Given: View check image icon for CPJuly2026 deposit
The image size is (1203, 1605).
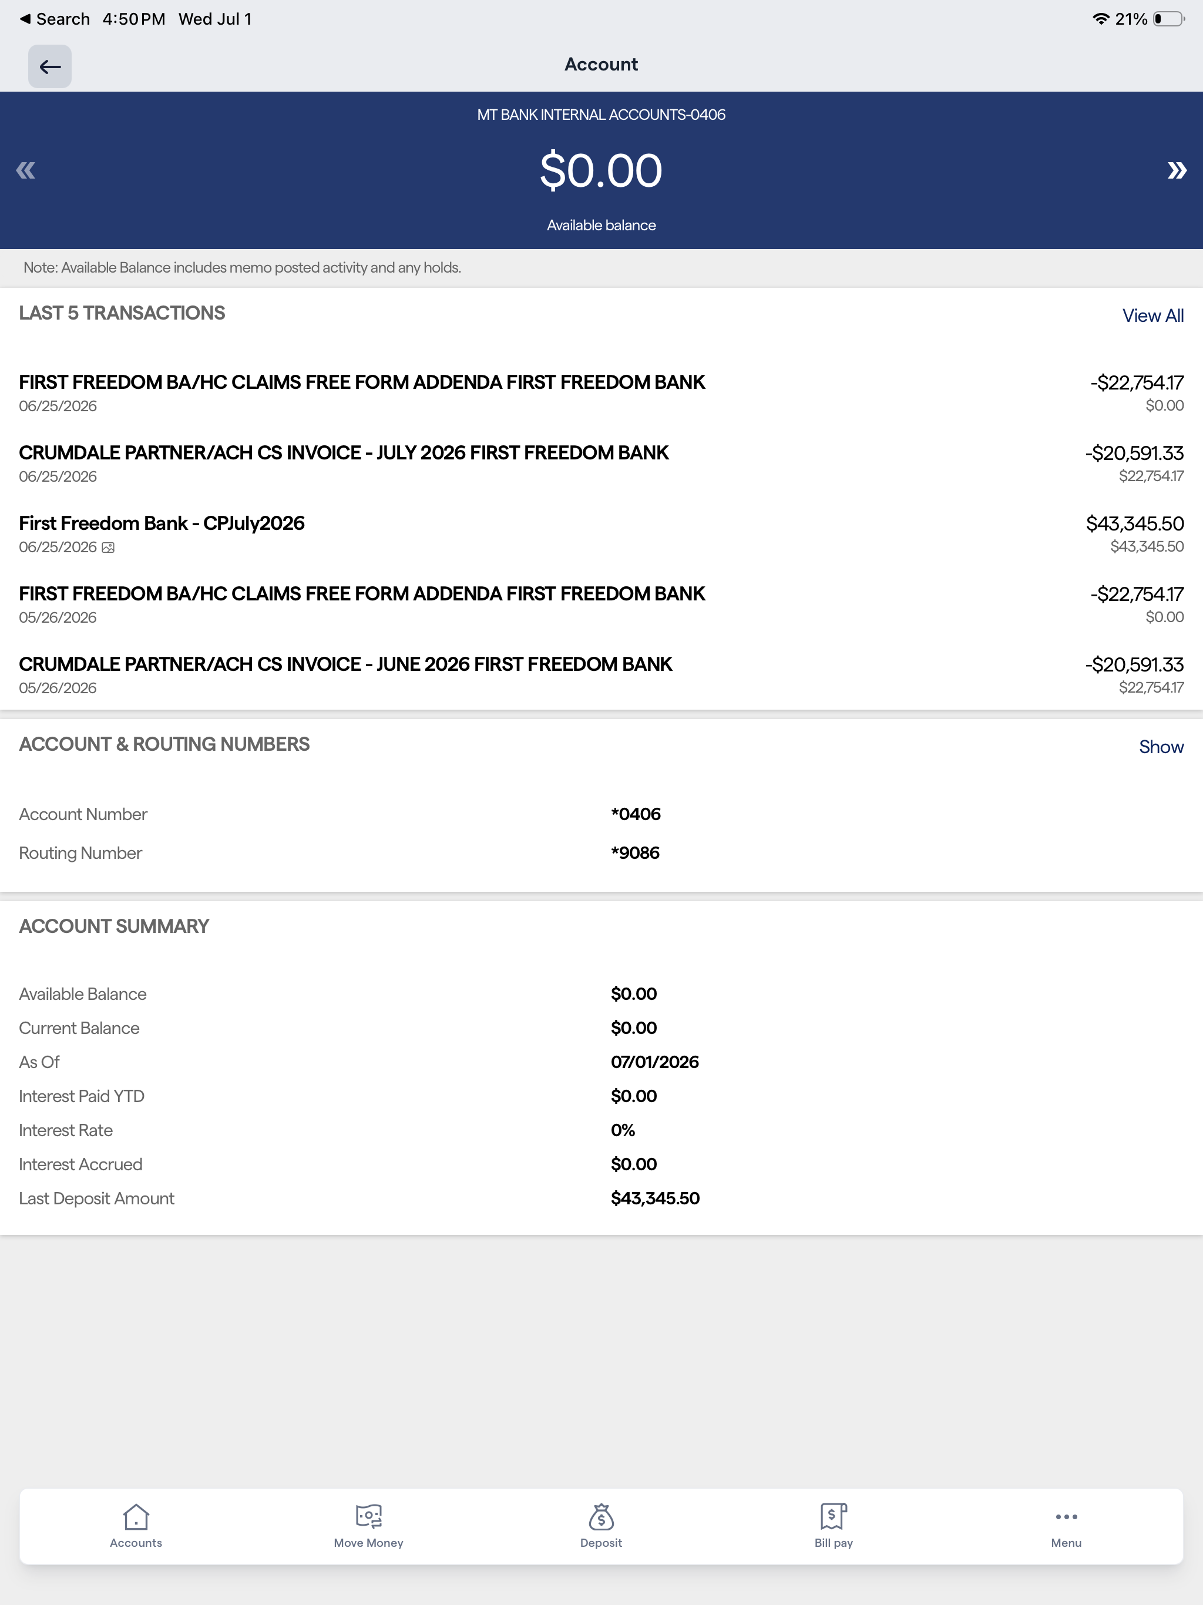Looking at the screenshot, I should point(108,548).
